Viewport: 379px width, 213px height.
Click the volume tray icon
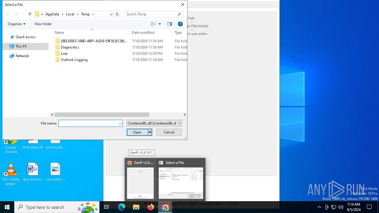coord(341,207)
